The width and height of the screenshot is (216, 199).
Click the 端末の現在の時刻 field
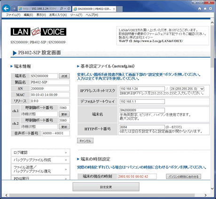tap(137, 177)
